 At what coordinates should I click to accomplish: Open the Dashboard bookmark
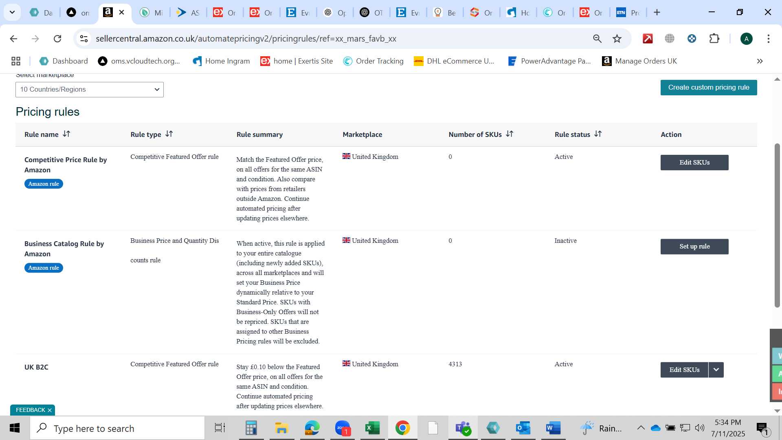click(x=64, y=61)
